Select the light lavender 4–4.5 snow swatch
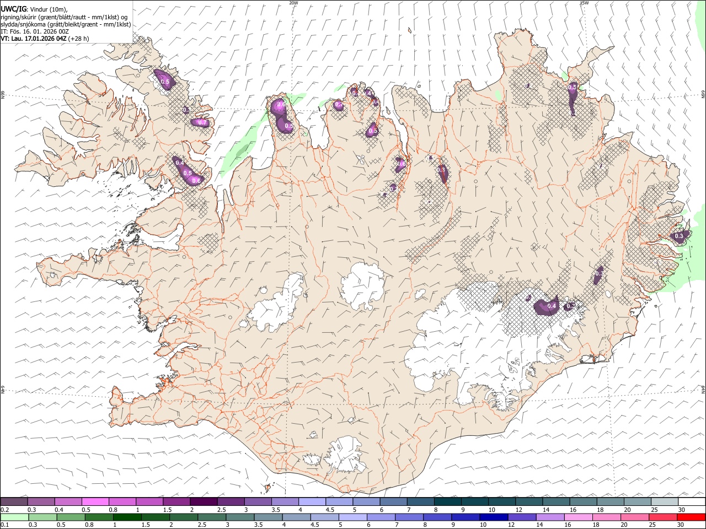Viewport: 706px width, 529px height. click(x=312, y=501)
